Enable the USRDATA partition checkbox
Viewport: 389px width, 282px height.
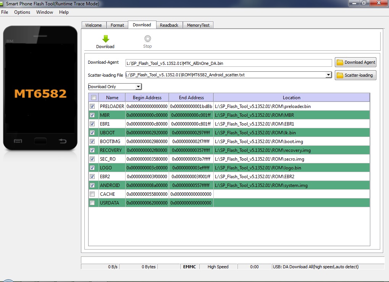click(x=92, y=203)
